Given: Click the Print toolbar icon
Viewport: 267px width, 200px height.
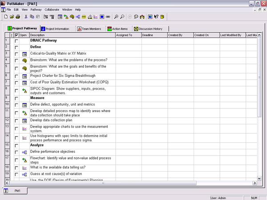Looking at the screenshot, I should click(x=18, y=17).
